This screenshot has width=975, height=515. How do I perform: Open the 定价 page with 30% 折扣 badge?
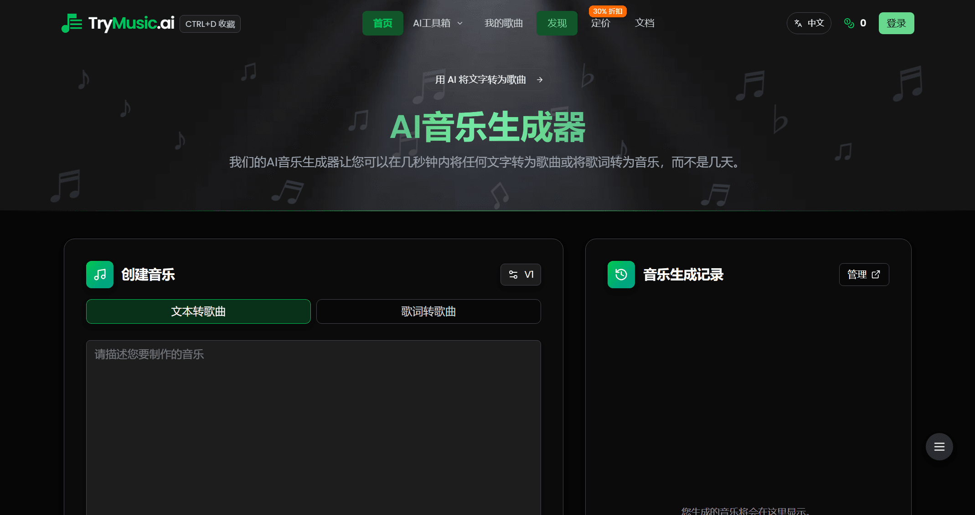point(601,23)
